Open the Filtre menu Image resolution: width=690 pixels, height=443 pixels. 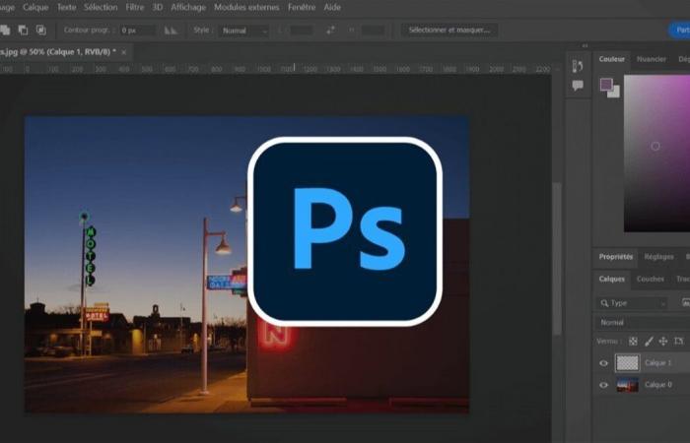[x=135, y=8]
